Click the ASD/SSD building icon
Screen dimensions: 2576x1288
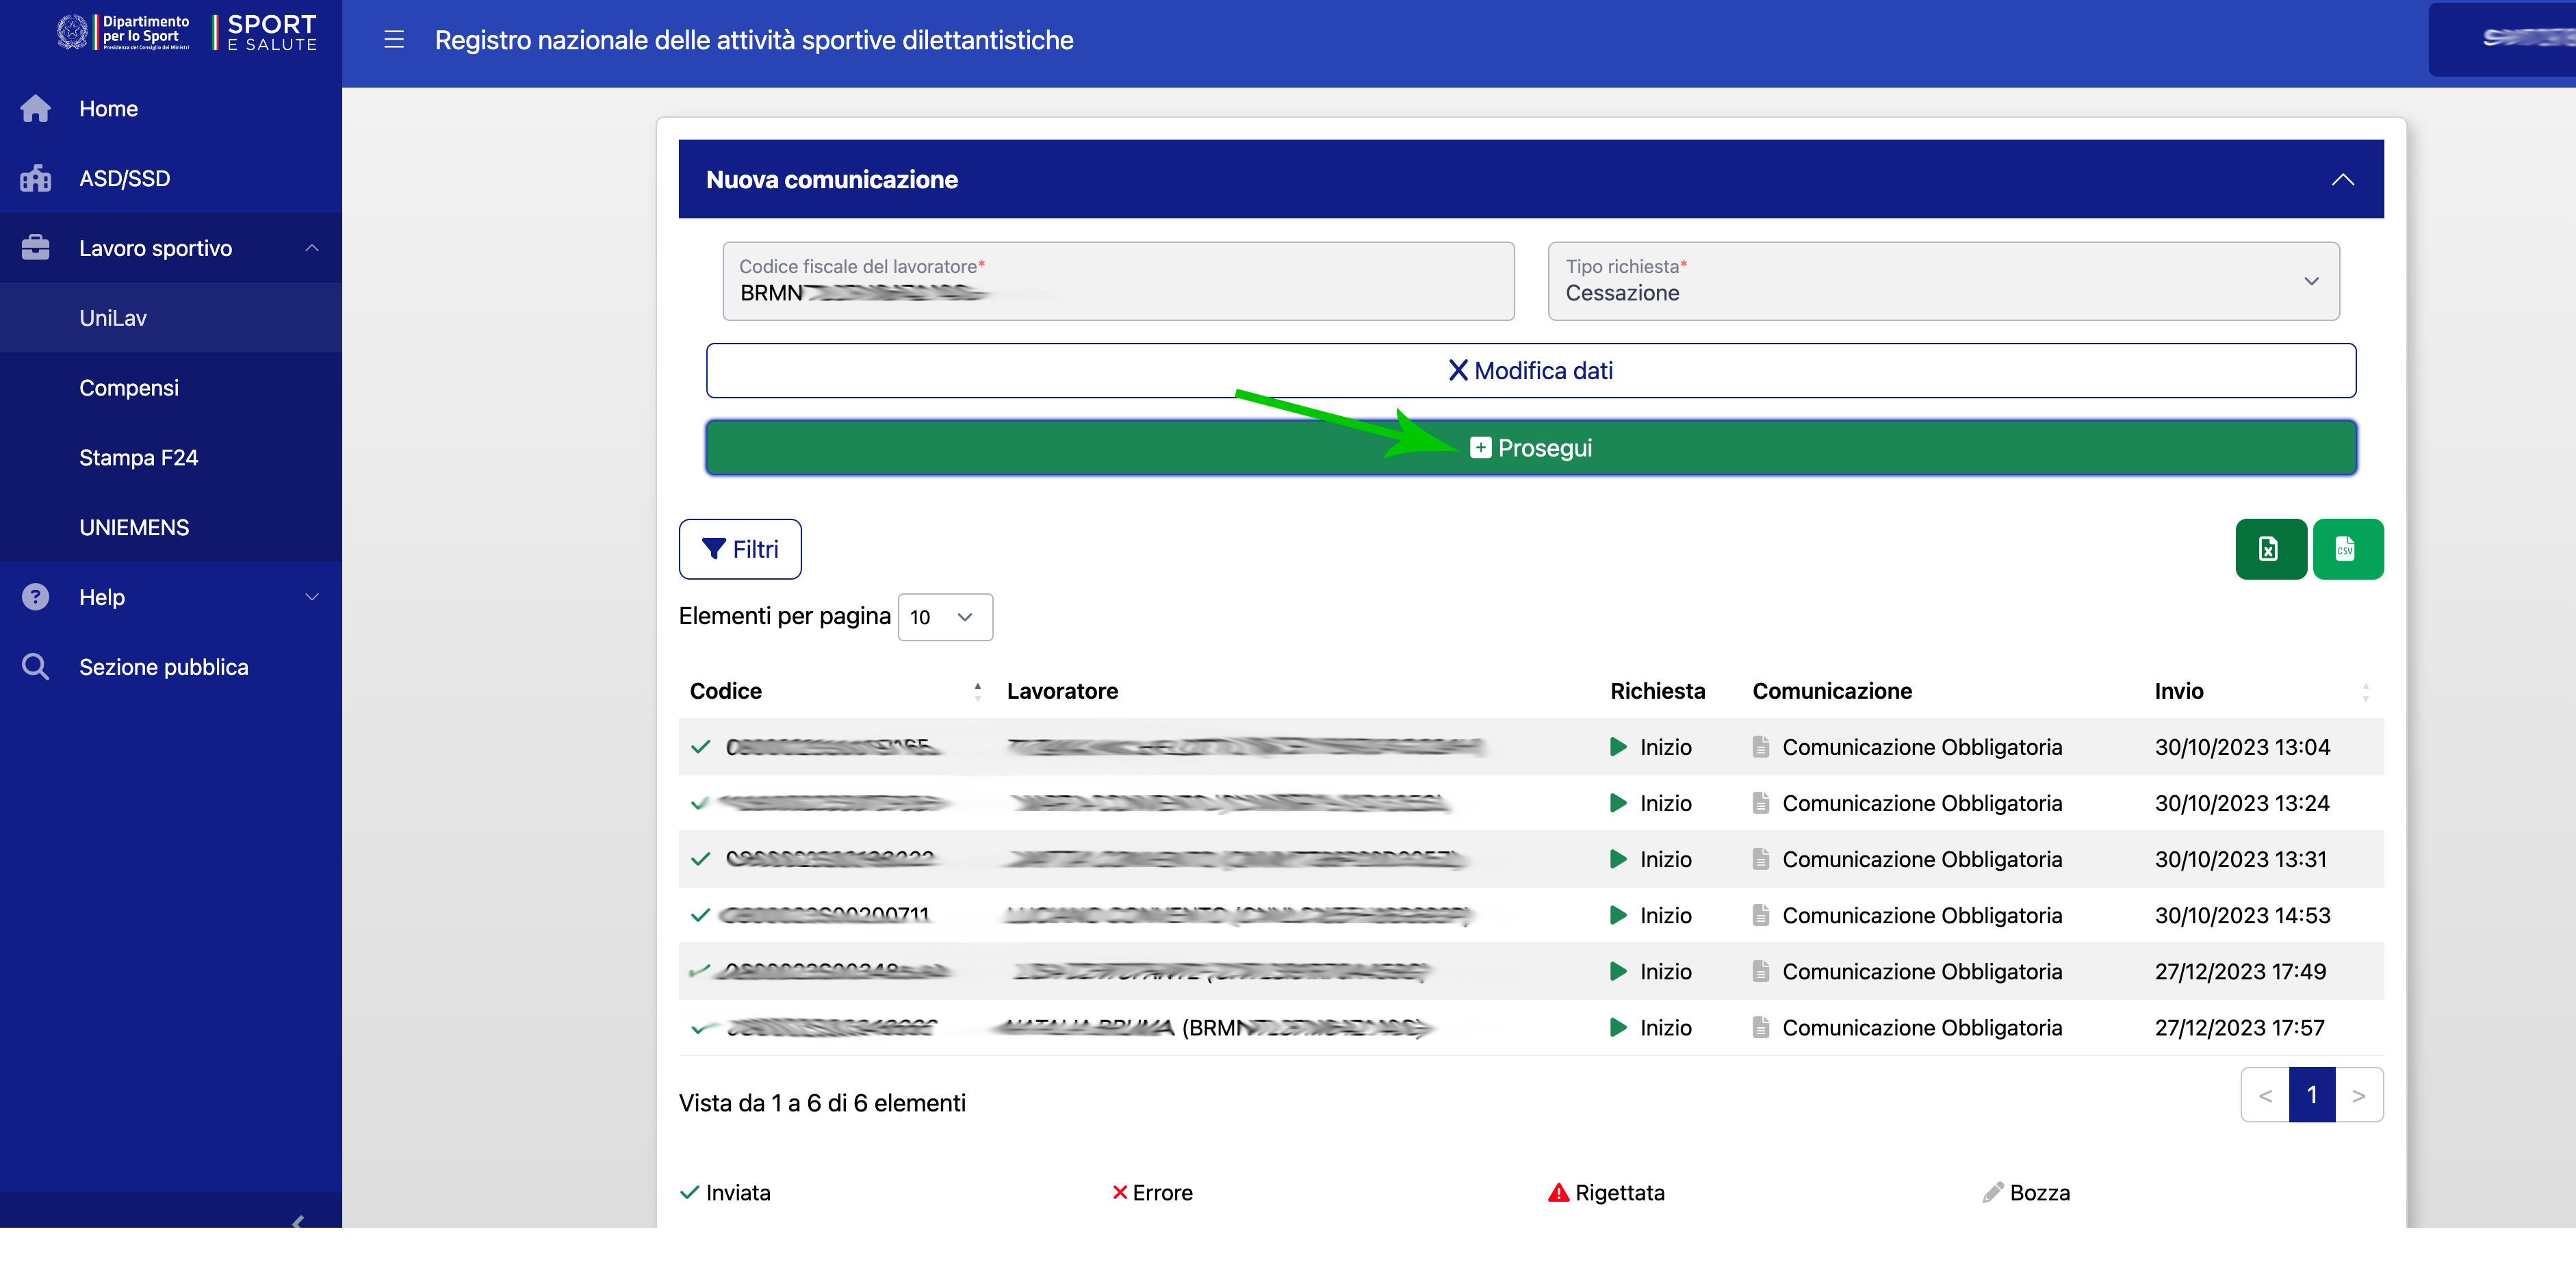click(36, 179)
